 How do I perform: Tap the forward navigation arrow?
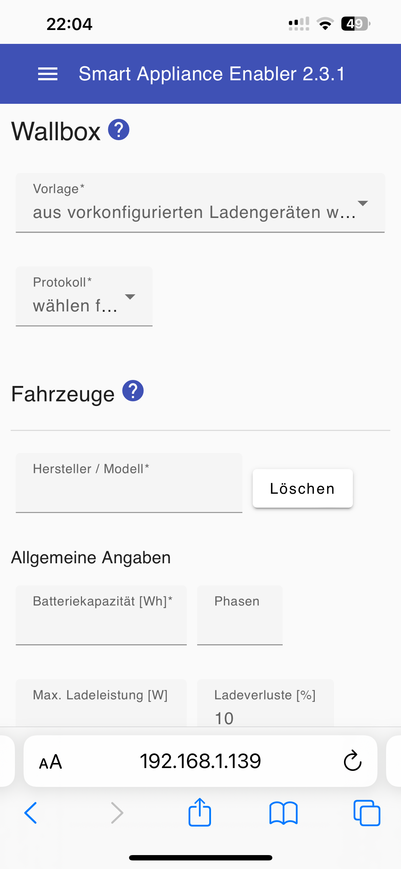click(117, 813)
